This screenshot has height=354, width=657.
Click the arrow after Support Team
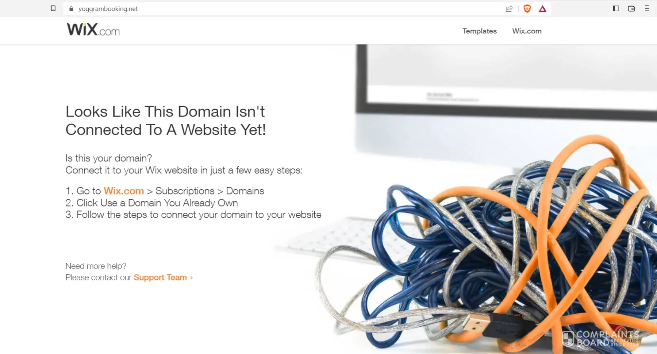click(191, 278)
